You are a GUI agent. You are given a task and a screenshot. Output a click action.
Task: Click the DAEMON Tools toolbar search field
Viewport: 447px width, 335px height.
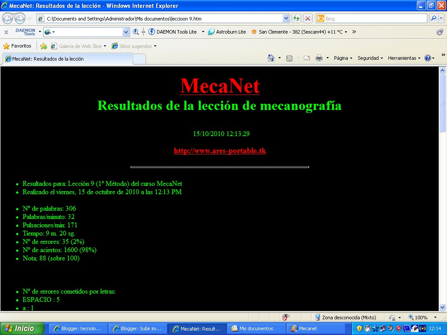86,32
